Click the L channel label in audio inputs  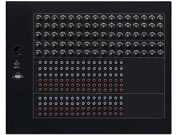(x=36, y=62)
